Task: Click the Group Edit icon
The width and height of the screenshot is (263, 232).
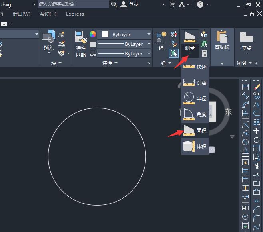Action: click(x=173, y=44)
